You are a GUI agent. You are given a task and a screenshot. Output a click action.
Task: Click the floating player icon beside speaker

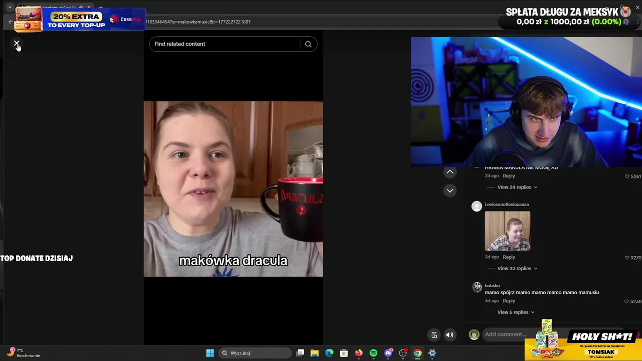[434, 335]
